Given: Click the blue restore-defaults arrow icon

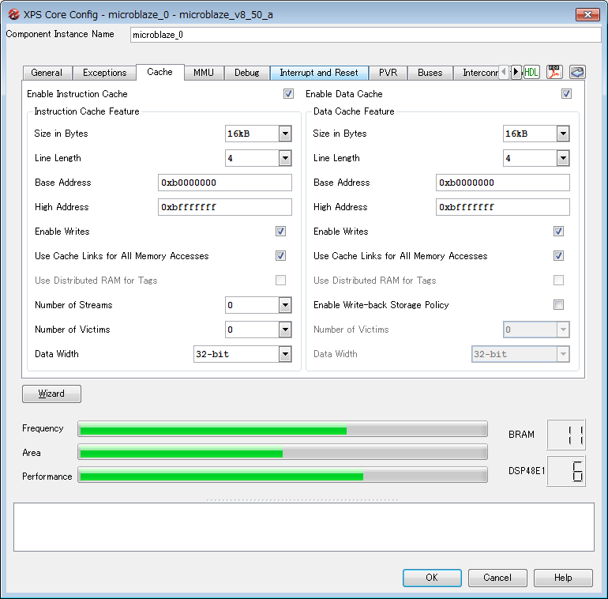Looking at the screenshot, I should coord(577,72).
